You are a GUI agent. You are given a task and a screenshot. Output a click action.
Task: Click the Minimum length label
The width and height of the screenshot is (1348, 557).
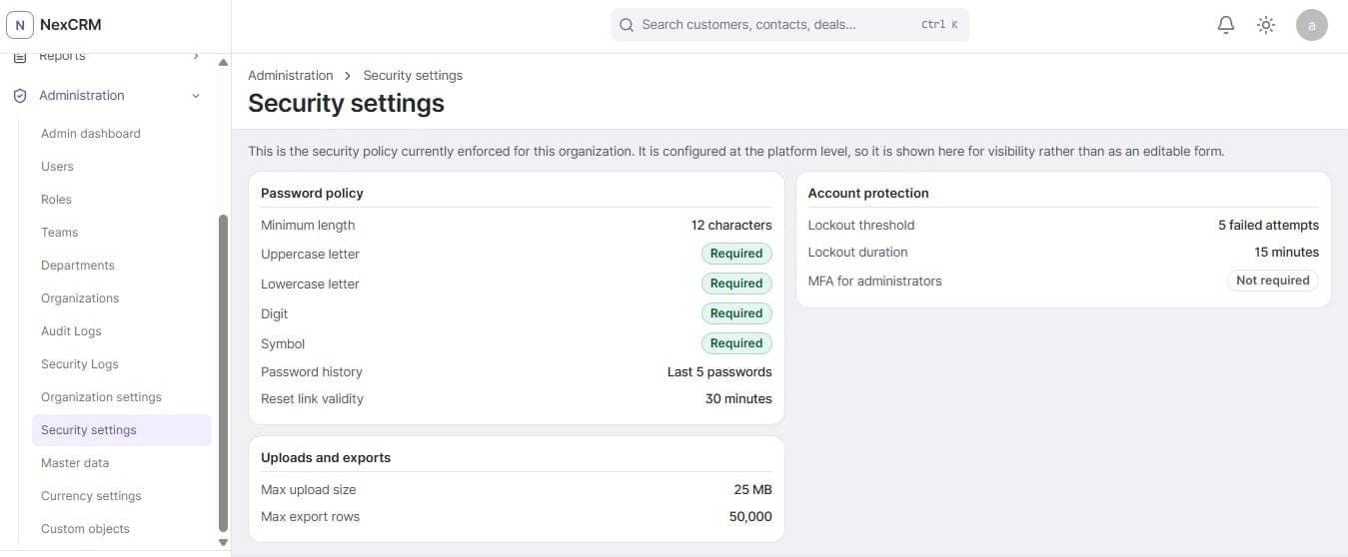[308, 226]
